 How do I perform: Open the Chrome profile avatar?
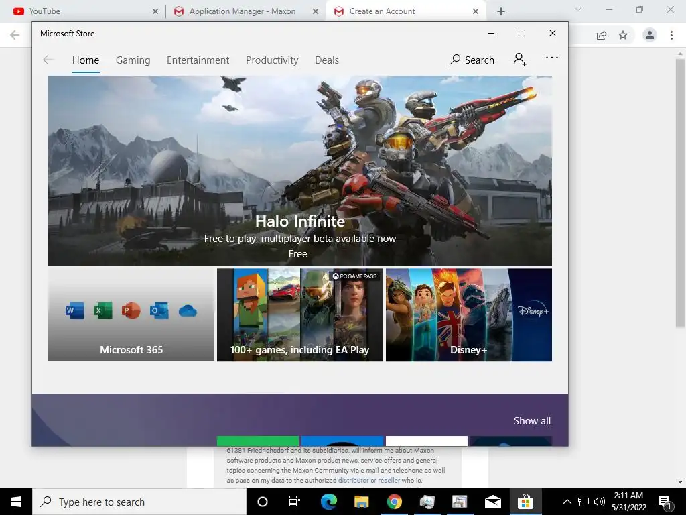click(650, 35)
